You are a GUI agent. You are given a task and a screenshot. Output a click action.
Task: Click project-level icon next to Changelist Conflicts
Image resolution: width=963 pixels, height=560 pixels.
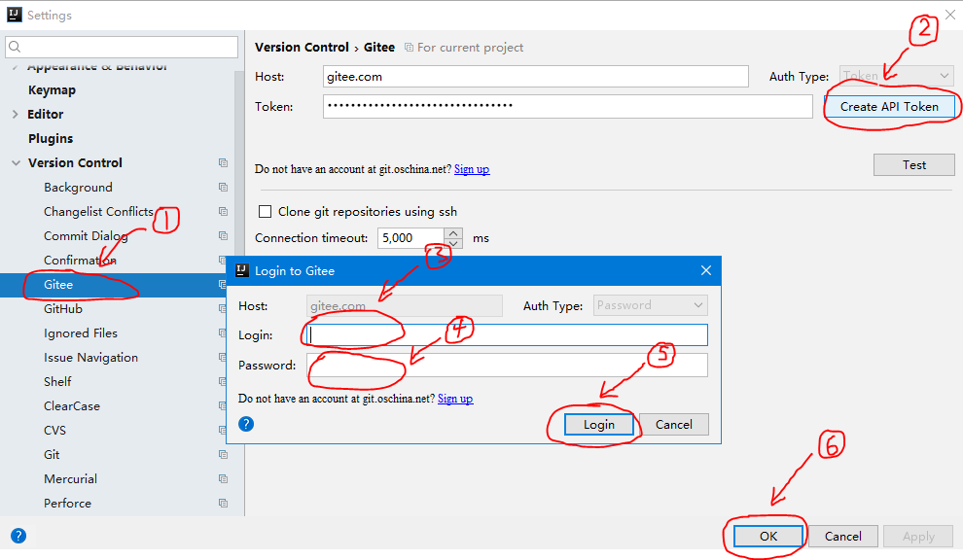(x=223, y=211)
